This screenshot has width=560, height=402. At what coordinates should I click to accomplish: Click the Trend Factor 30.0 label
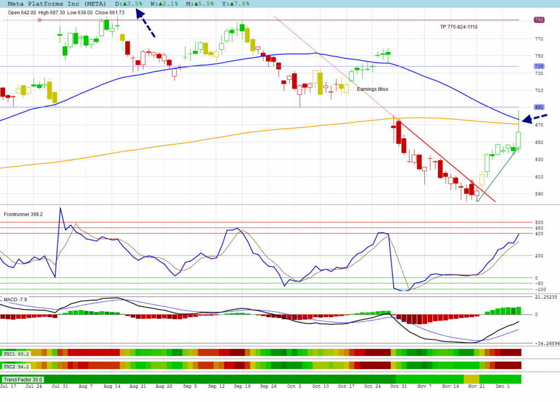[x=23, y=379]
